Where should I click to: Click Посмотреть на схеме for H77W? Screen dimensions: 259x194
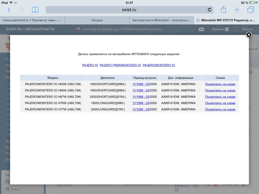click(x=220, y=109)
